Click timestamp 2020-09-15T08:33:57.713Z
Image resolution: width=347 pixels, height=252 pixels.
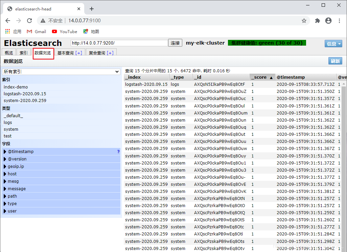[305, 84]
